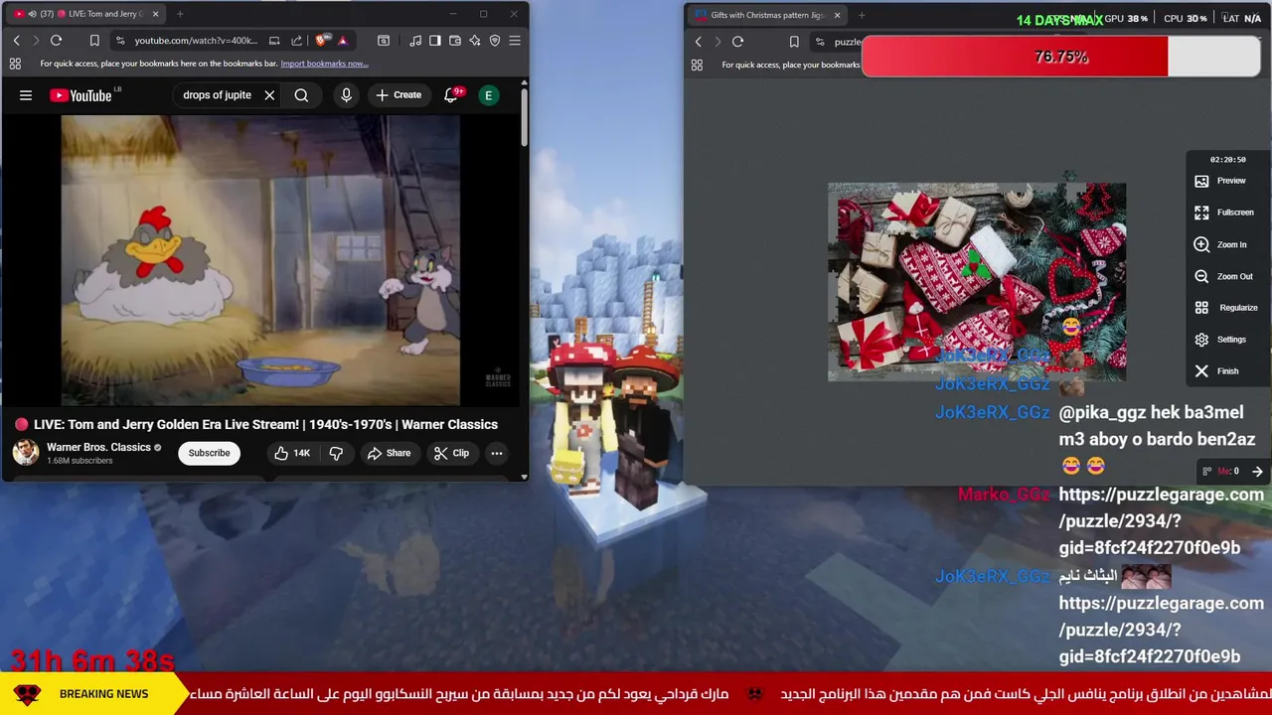Open the Brave playlist music-note icon
Image resolution: width=1272 pixels, height=715 pixels.
tap(415, 41)
